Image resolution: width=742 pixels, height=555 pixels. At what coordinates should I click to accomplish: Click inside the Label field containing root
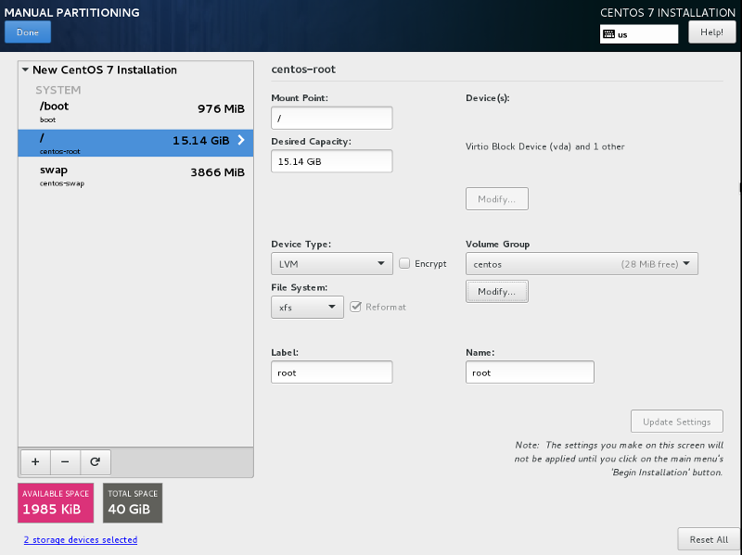point(331,372)
